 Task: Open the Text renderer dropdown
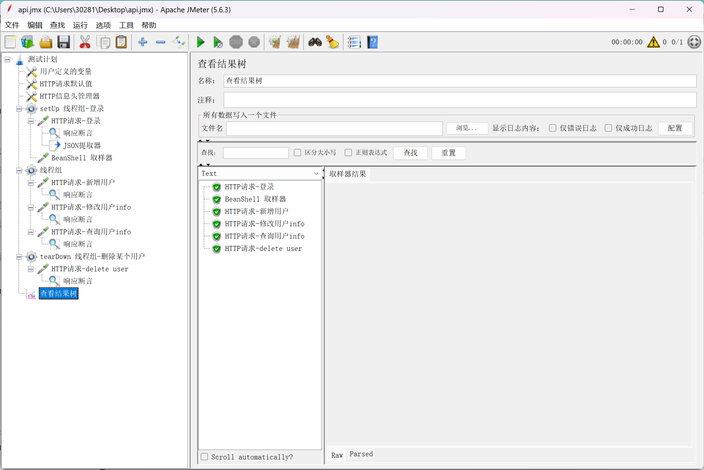point(316,173)
